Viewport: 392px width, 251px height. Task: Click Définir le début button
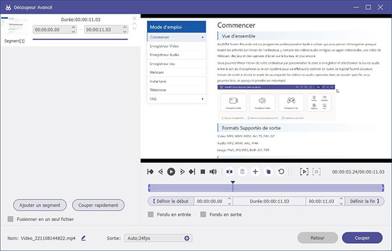click(x=171, y=201)
